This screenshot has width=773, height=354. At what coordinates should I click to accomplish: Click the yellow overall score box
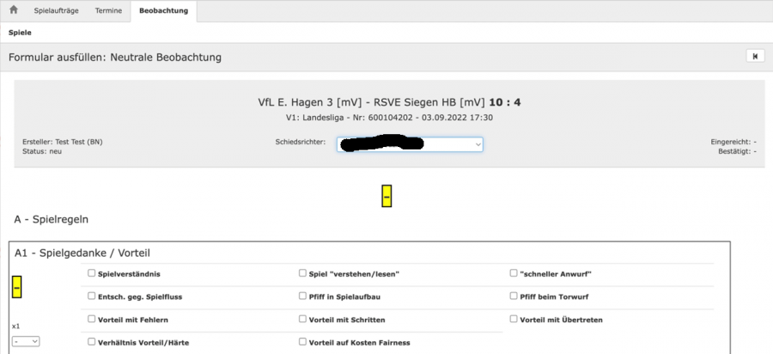[x=386, y=196]
